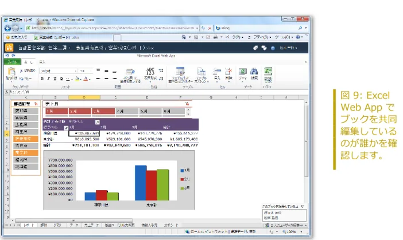Viewport: 403px width, 240px height.
Task: Click the Data refresh icon
Action: tap(242, 72)
